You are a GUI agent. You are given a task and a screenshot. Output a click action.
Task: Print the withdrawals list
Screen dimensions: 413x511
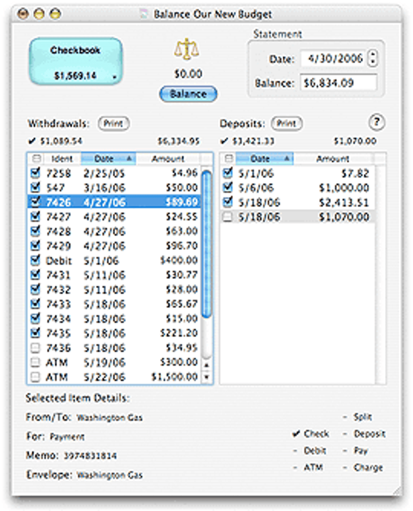click(x=113, y=123)
